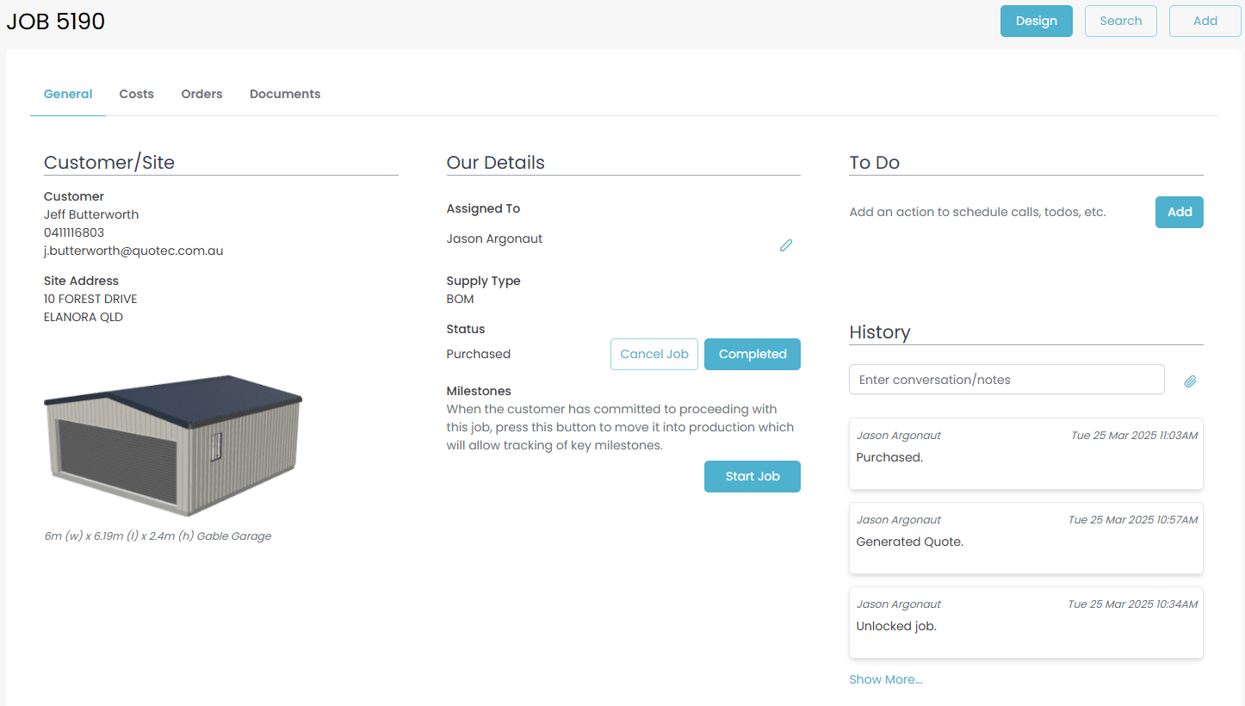Select the Unlocked job history entry
The image size is (1245, 706).
click(x=1025, y=622)
